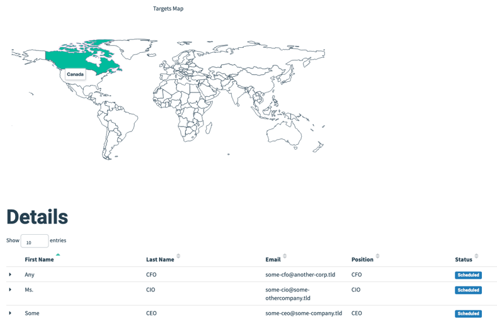
Task: Click the highlighted Canada region on map
Action: [x=76, y=60]
